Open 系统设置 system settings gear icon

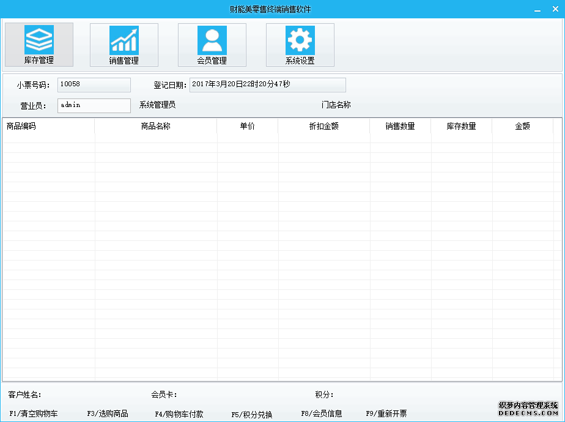[300, 45]
